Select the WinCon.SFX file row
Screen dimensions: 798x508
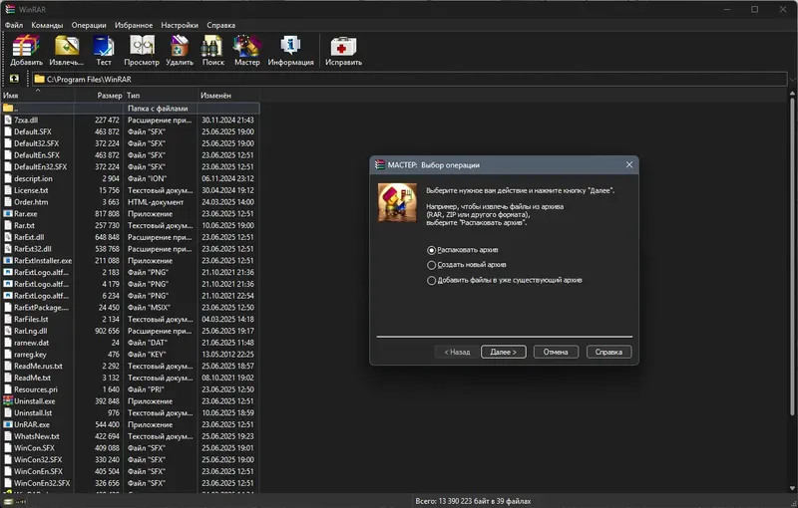[x=131, y=447]
